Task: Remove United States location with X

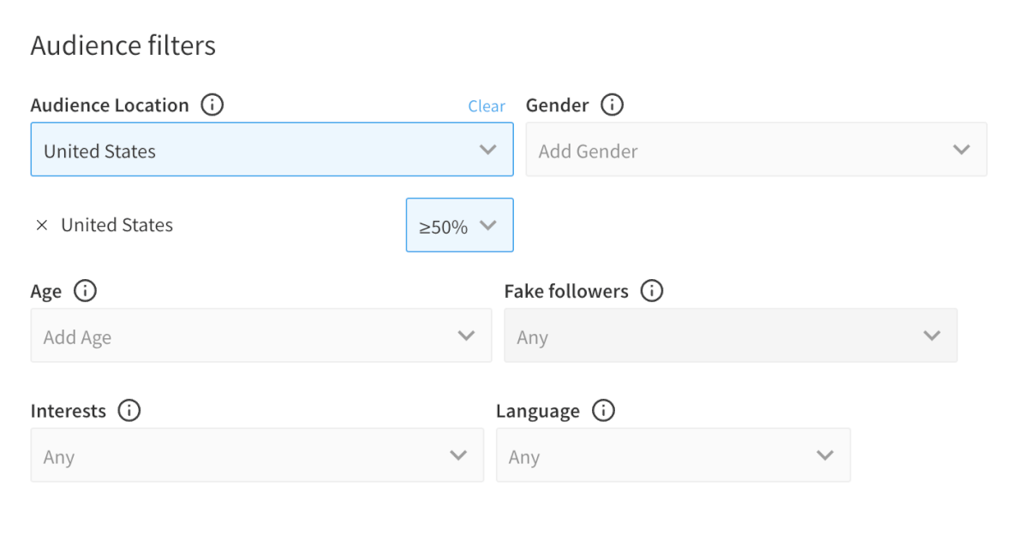Action: [x=42, y=226]
